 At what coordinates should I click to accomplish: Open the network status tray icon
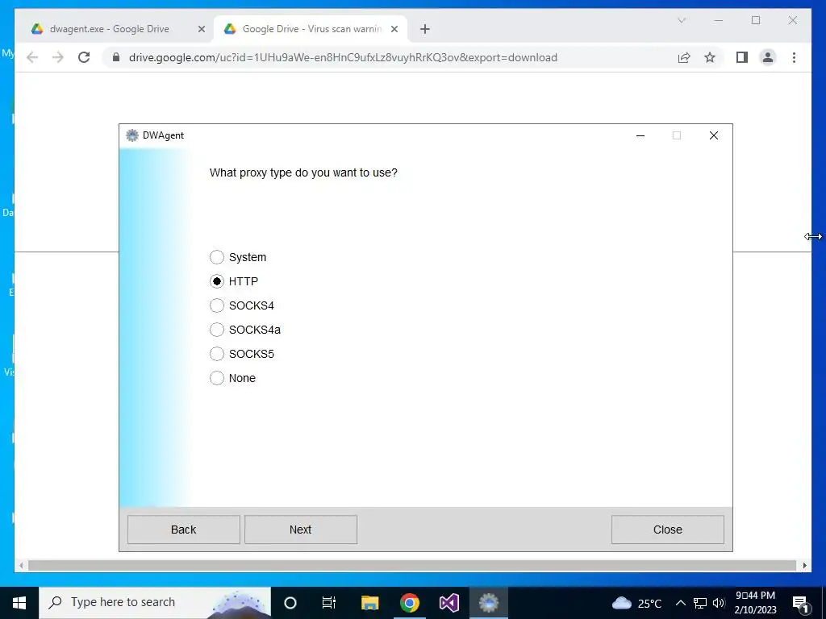click(699, 603)
